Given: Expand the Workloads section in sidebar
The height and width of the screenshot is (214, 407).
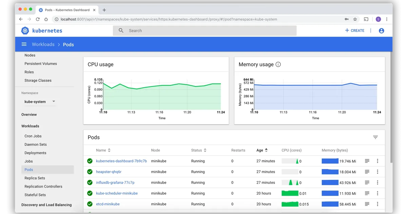Looking at the screenshot, I should [30, 126].
